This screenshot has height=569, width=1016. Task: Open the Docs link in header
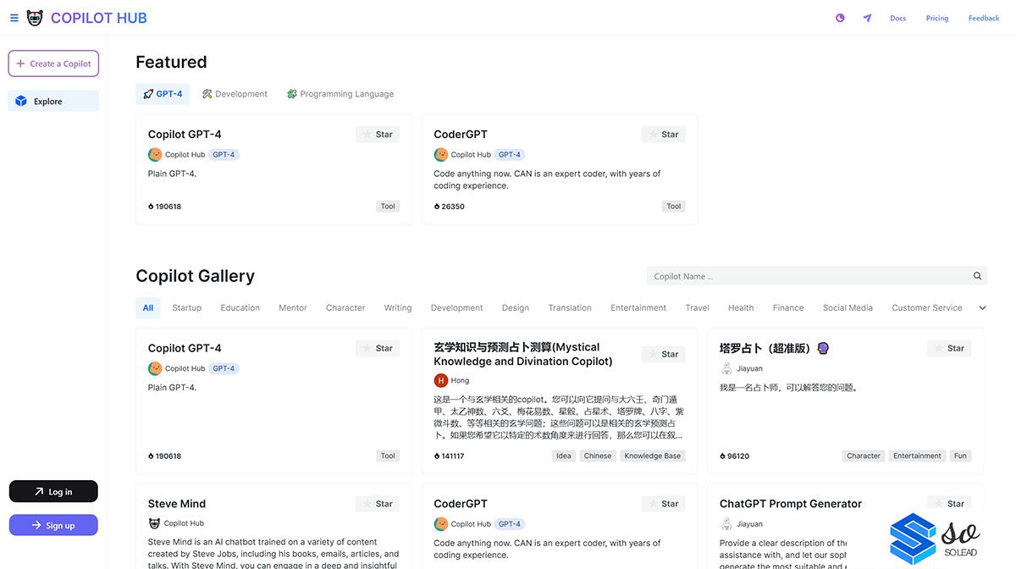[898, 18]
